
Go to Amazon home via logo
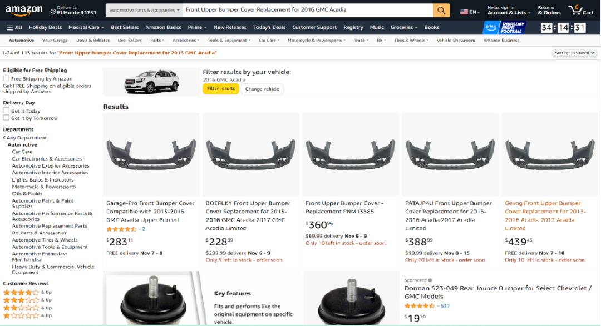[x=24, y=10]
